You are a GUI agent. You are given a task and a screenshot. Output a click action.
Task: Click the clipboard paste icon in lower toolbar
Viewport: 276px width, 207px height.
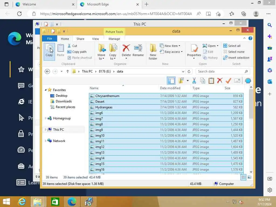coord(211,81)
